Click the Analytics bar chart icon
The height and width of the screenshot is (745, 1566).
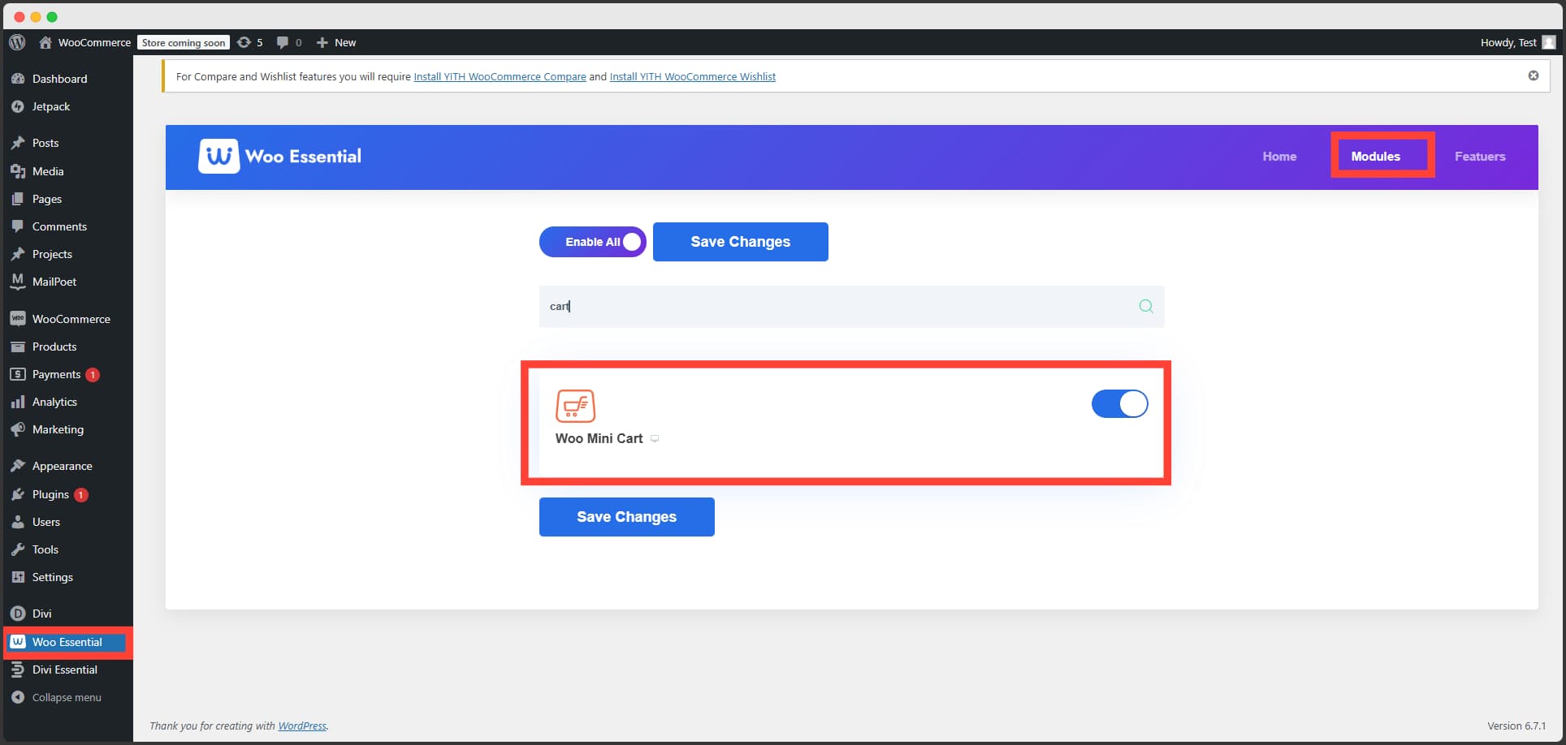pyautogui.click(x=18, y=402)
